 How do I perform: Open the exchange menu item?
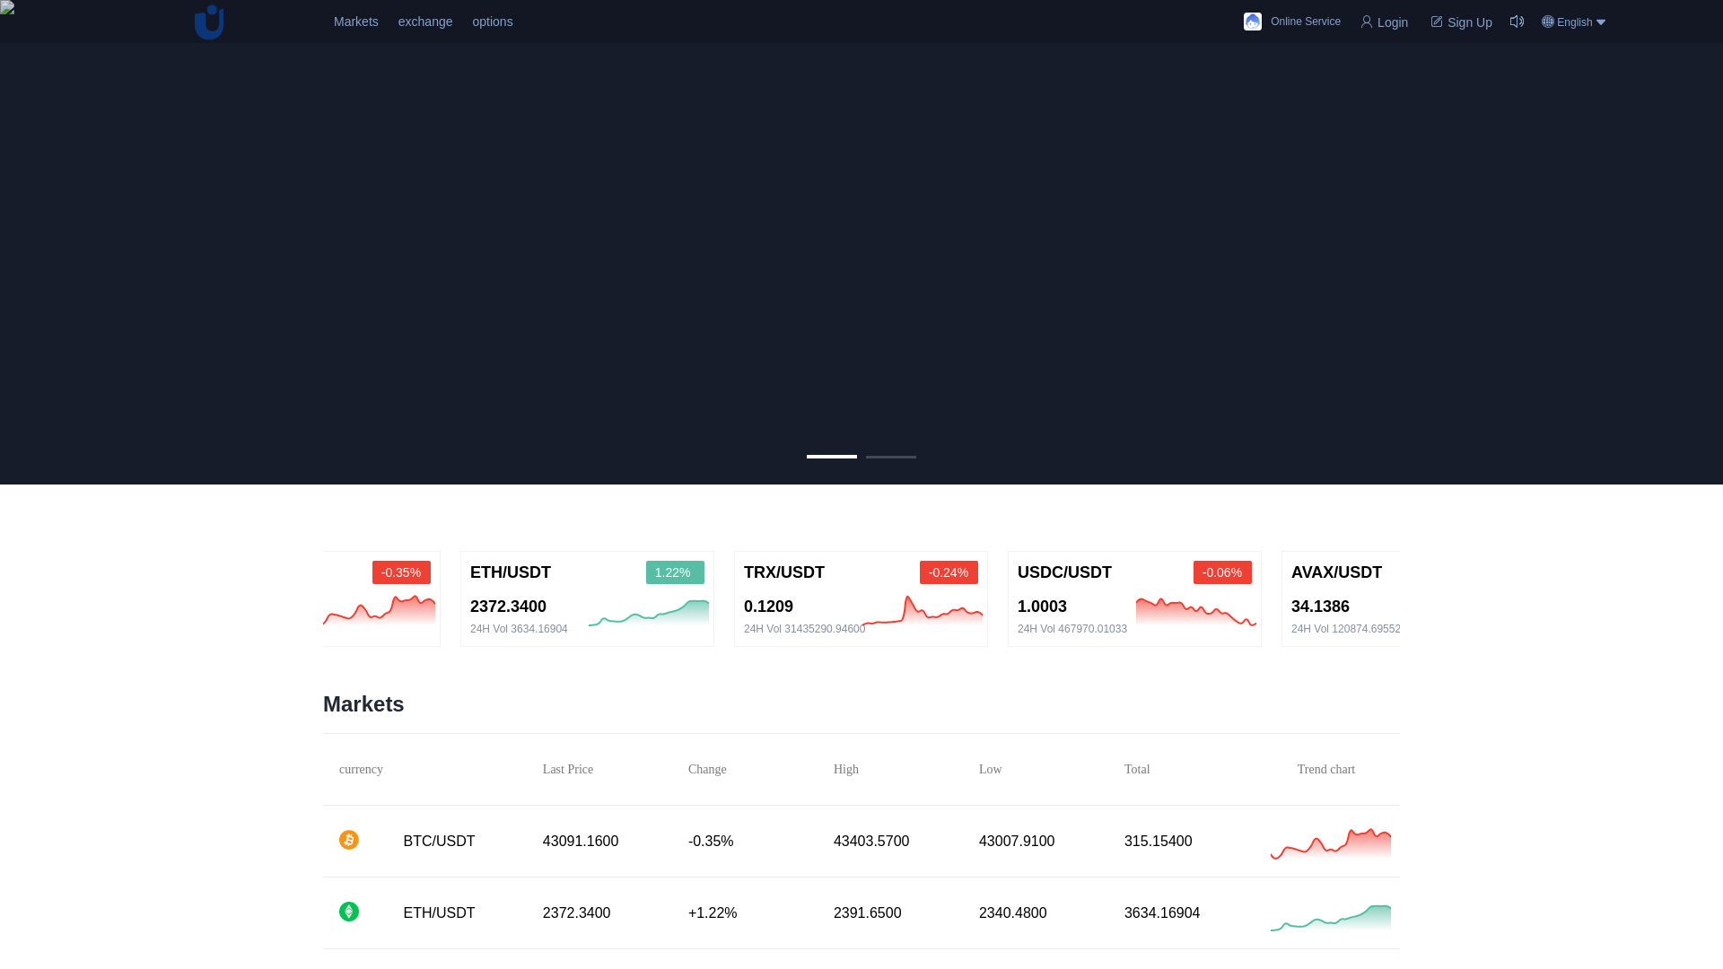425,22
